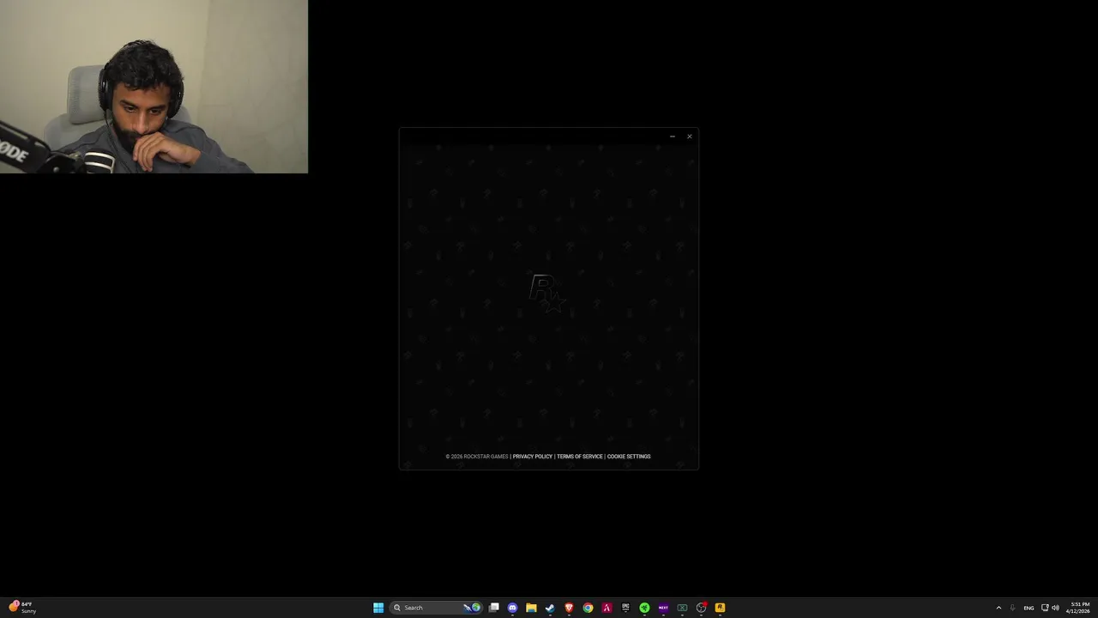1098x618 pixels.
Task: Open the volume speaker tray icon
Action: coord(1055,608)
